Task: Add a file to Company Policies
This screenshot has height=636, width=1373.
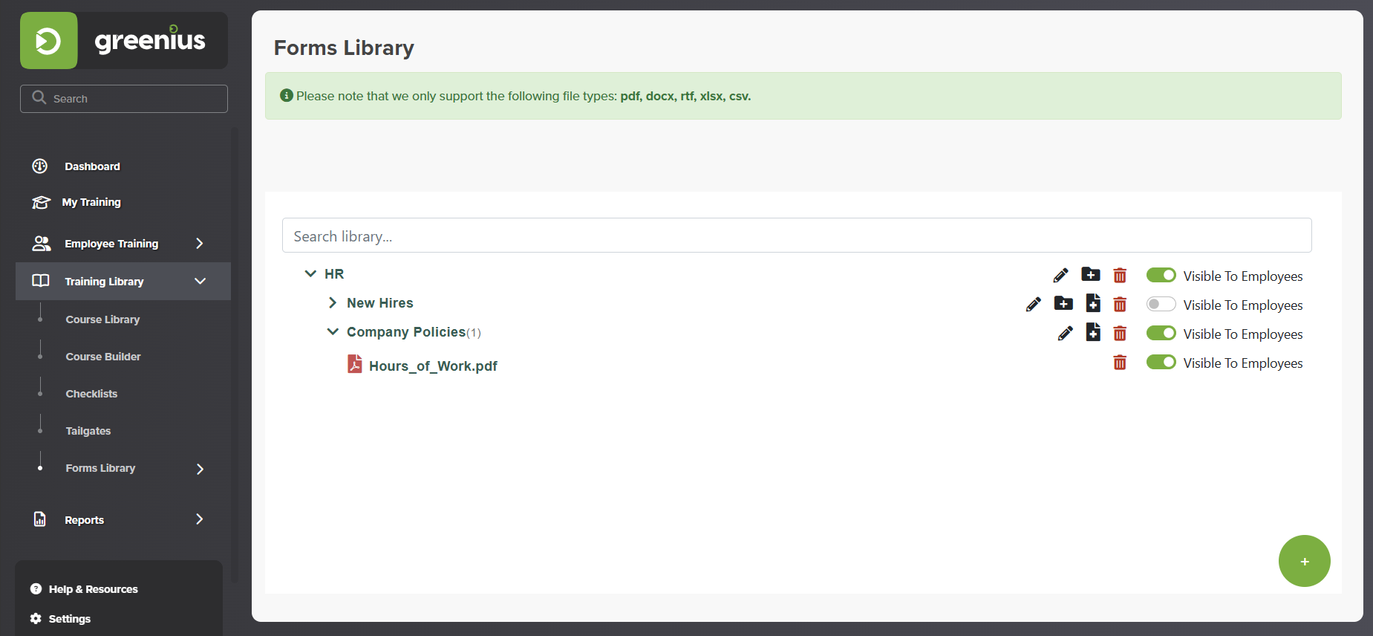Action: coord(1093,332)
